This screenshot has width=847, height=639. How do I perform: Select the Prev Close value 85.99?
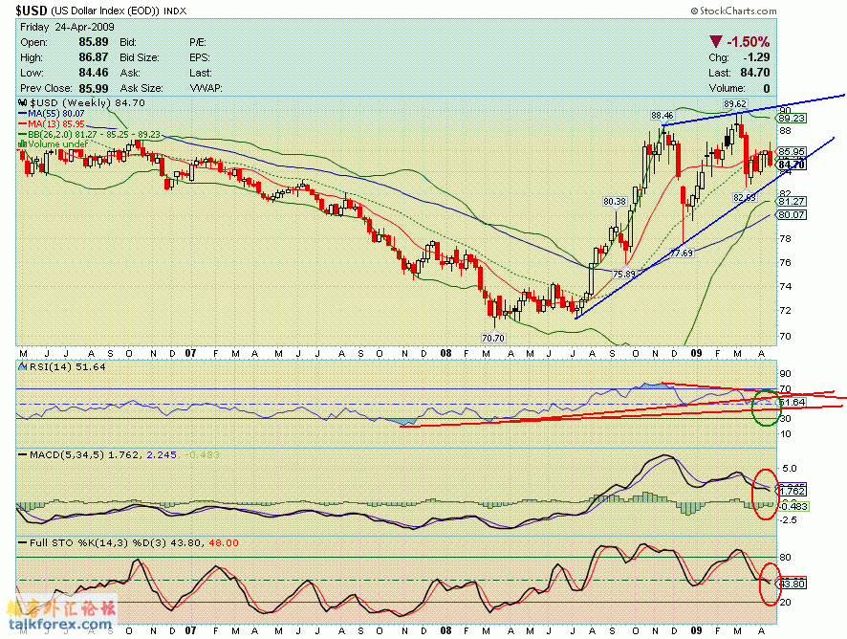pos(94,88)
